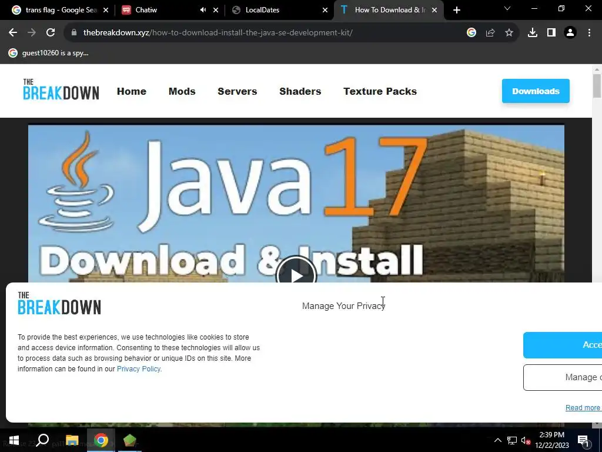This screenshot has height=452, width=602.
Task: Open the Shaders nav link
Action: [x=300, y=91]
